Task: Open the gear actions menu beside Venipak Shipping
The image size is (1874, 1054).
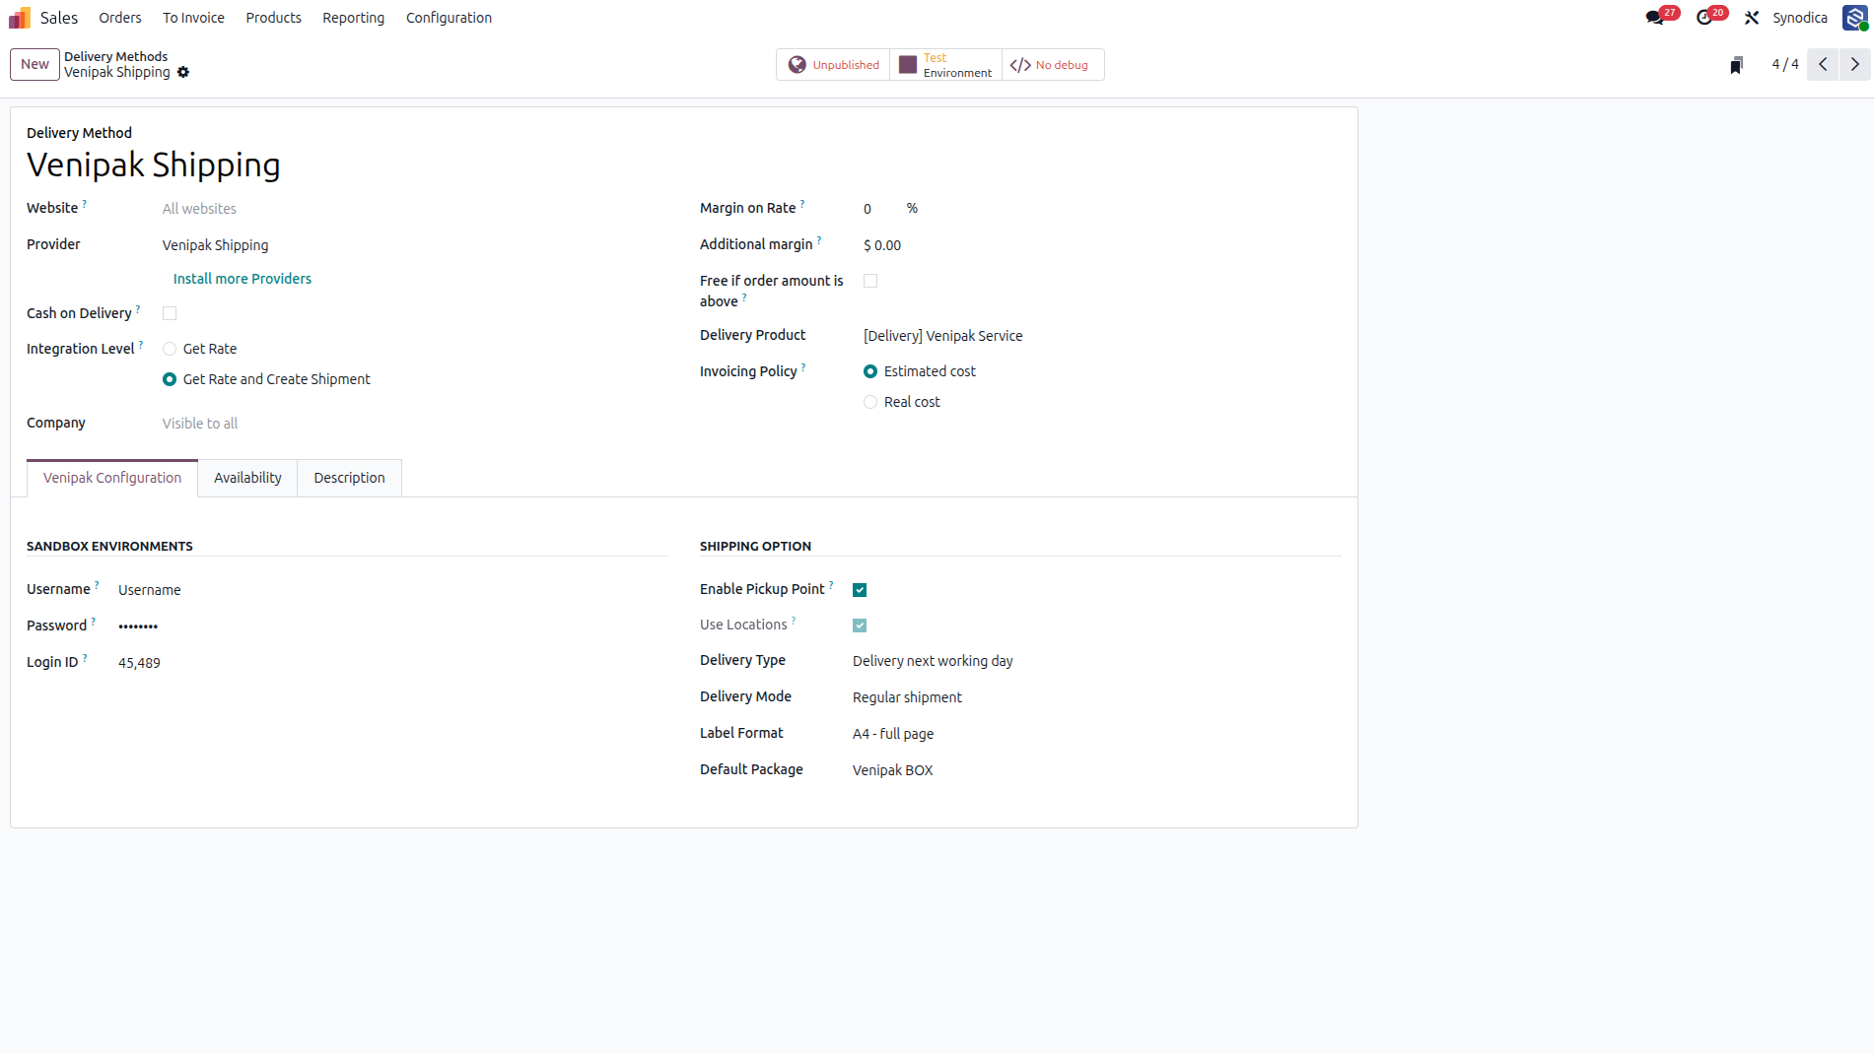Action: pyautogui.click(x=183, y=72)
